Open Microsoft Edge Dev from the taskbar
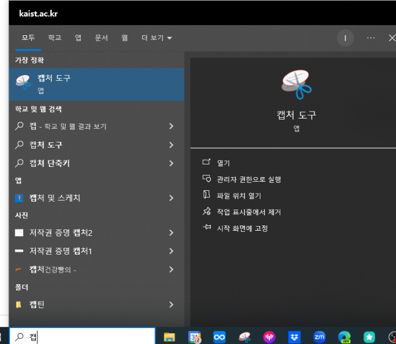Screen dimensions: 396x344 344,337
